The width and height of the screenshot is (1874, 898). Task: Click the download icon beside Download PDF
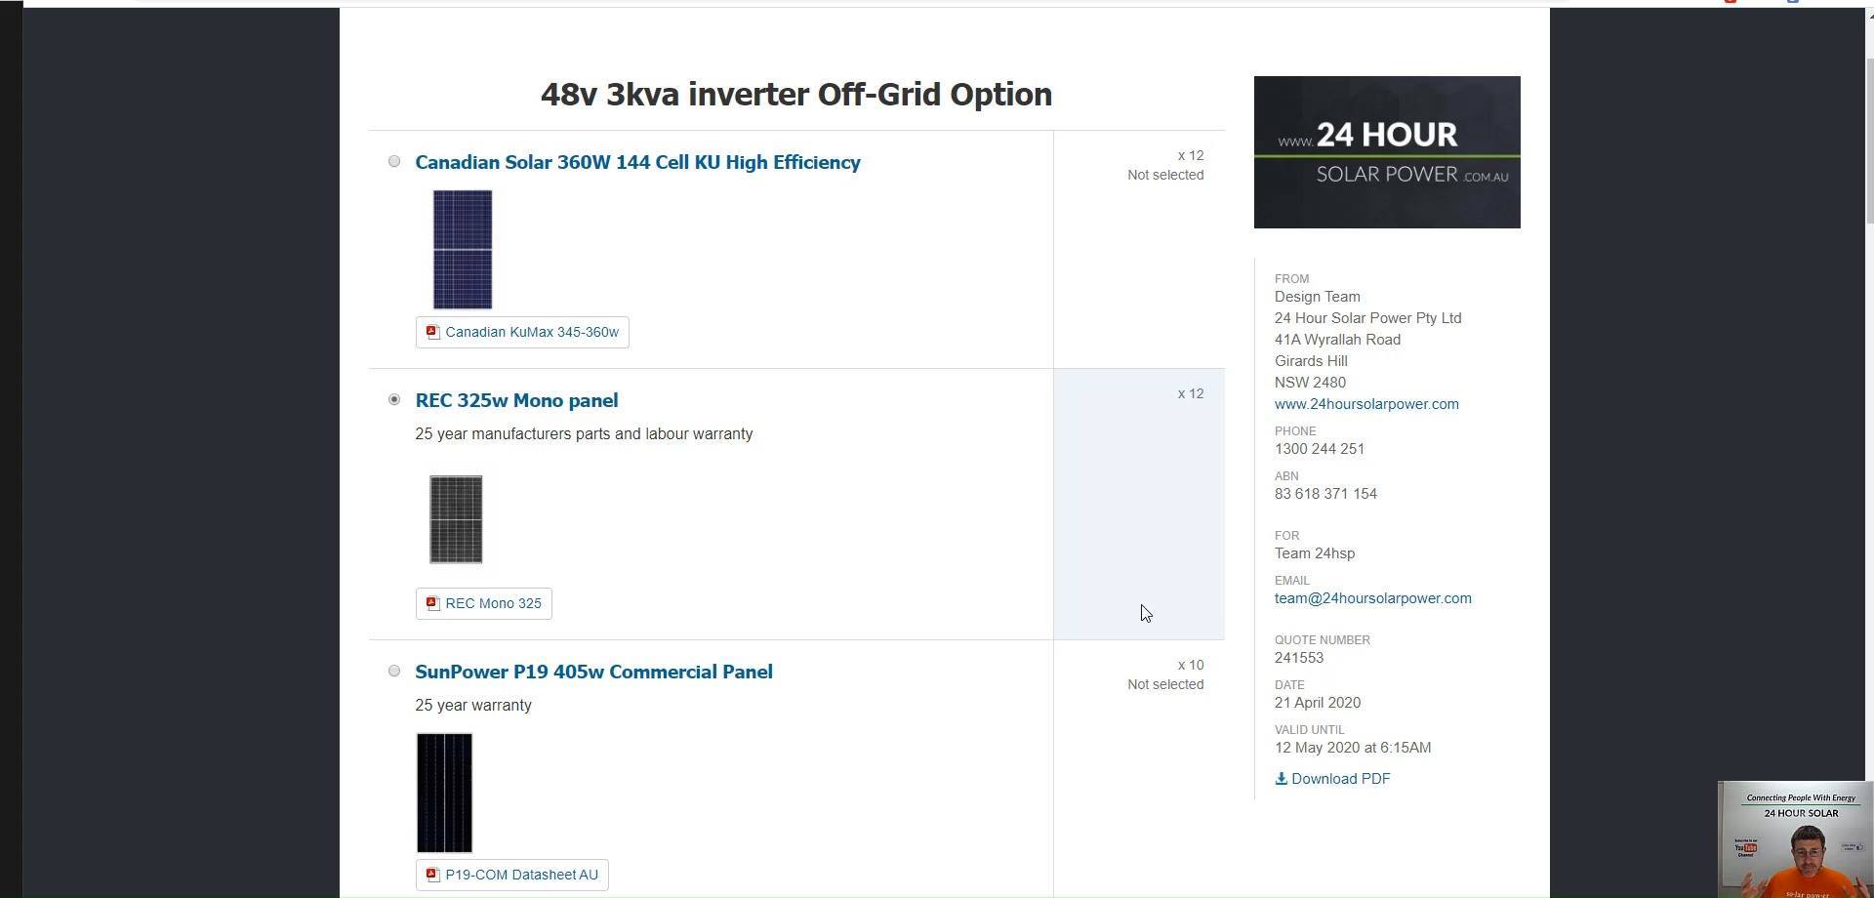pyautogui.click(x=1281, y=779)
